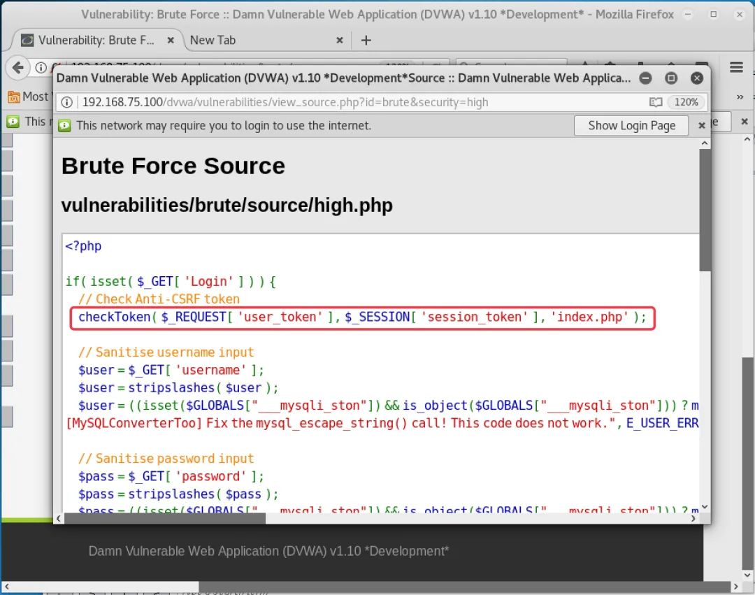Click the main page's horizontal scroll left arrow

(6, 587)
